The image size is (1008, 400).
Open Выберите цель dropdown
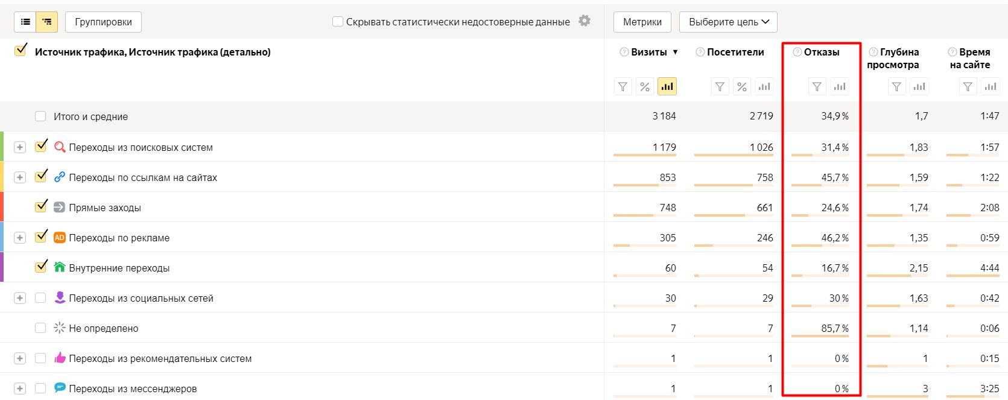728,22
